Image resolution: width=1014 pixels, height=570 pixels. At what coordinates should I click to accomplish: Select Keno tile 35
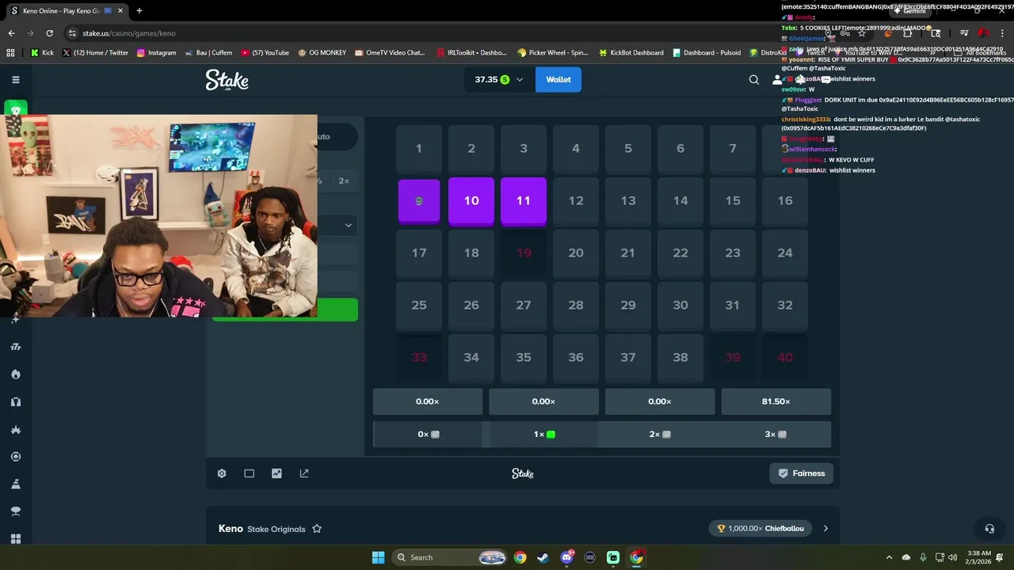click(524, 358)
